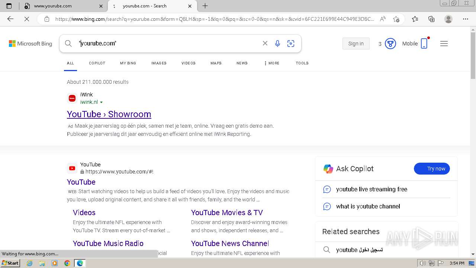Select Edge in the taskbar
This screenshot has width=476, height=268.
coord(80,263)
